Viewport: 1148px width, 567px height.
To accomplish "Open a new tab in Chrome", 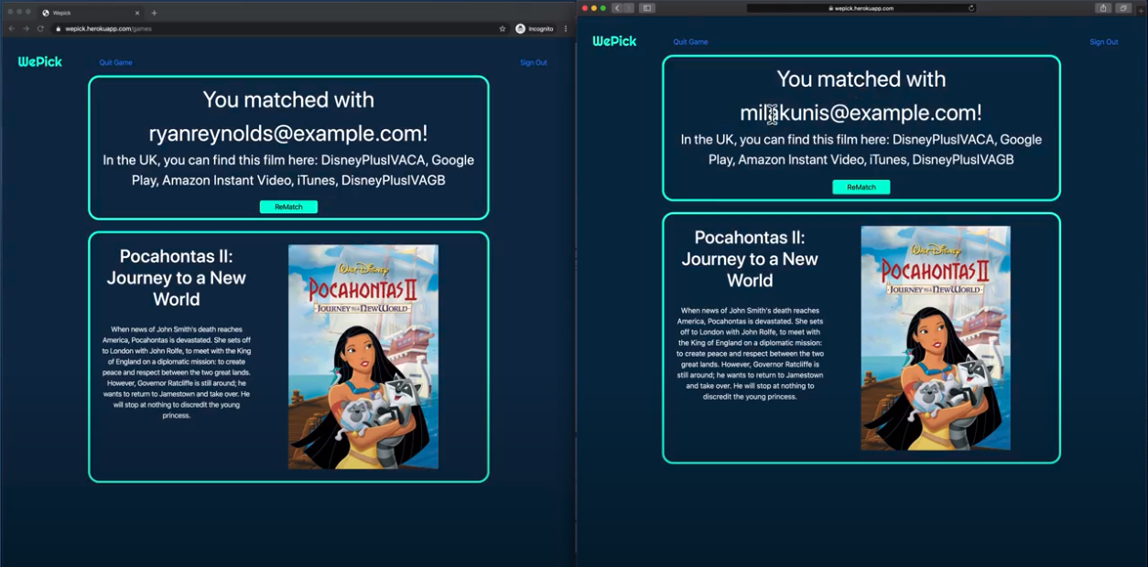I will [x=154, y=13].
